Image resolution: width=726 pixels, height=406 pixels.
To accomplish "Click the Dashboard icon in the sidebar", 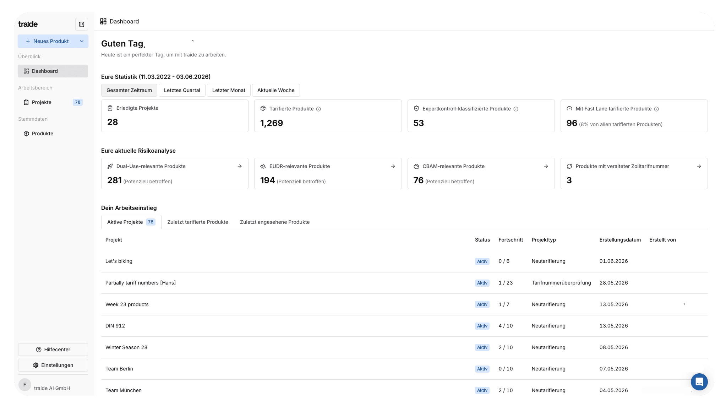I will (x=26, y=71).
